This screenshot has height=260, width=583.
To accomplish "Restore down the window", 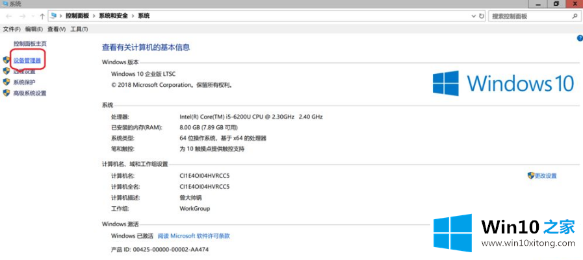I will tap(556, 4).
